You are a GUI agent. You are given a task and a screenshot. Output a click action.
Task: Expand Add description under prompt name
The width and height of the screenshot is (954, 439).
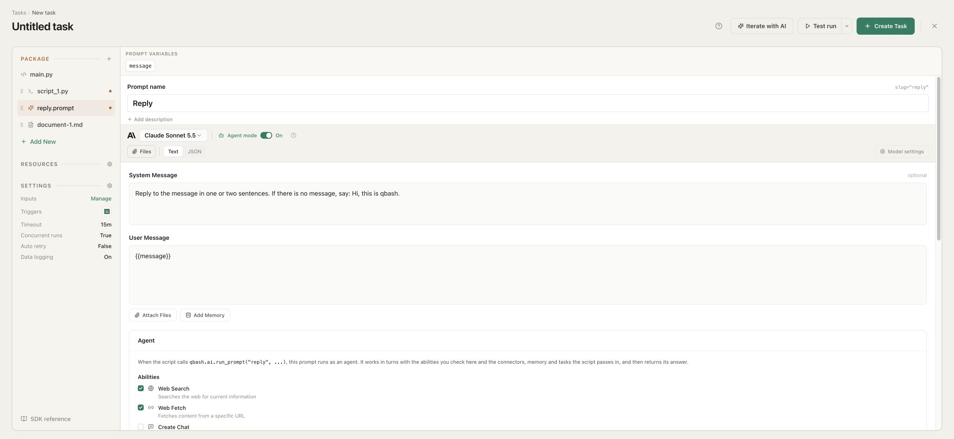click(150, 119)
